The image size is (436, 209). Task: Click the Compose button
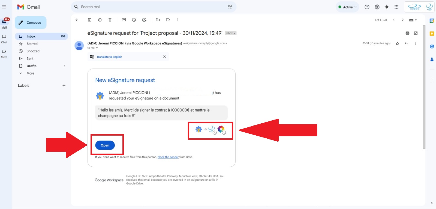click(x=31, y=23)
